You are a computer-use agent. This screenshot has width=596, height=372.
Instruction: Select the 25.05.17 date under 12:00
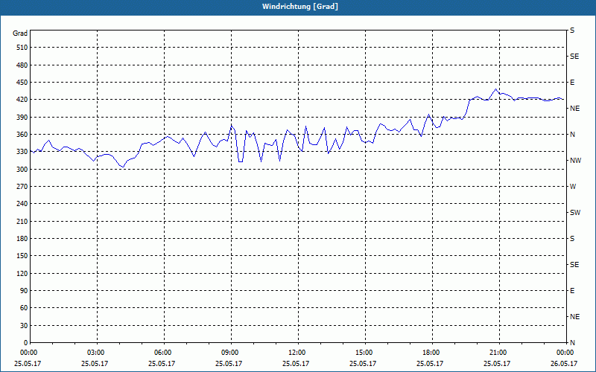click(295, 363)
